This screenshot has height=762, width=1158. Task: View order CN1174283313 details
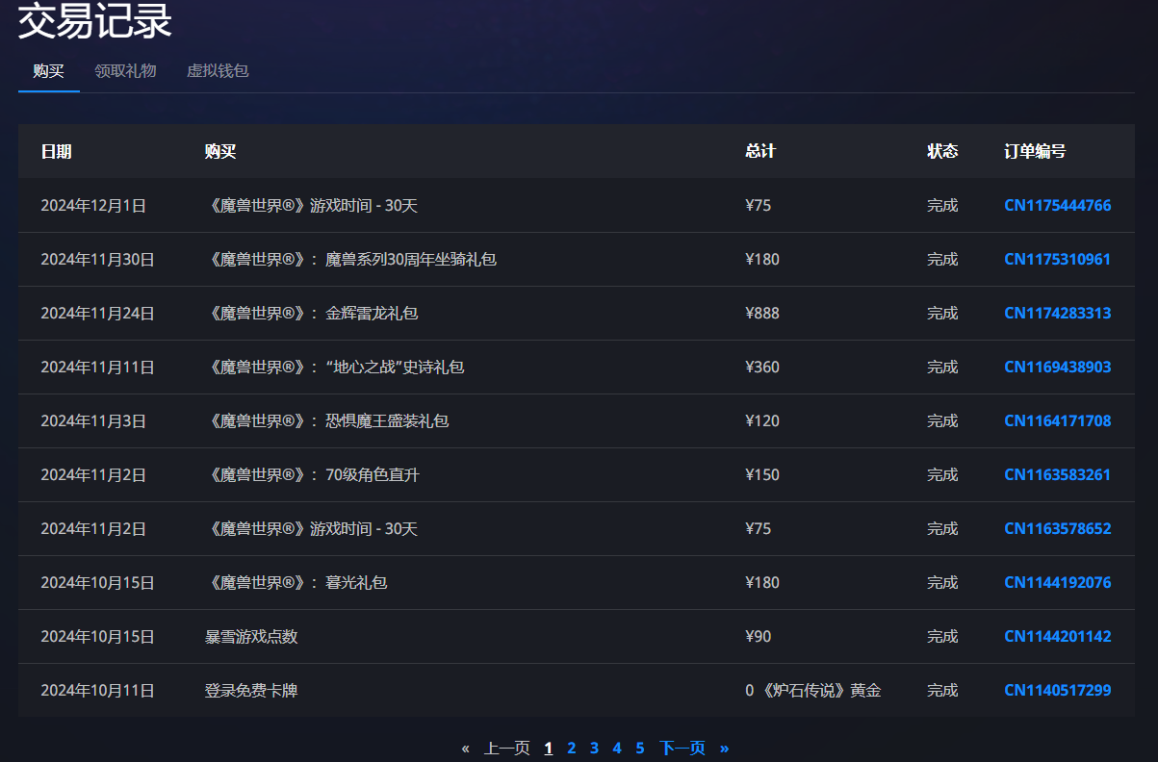tap(1057, 314)
